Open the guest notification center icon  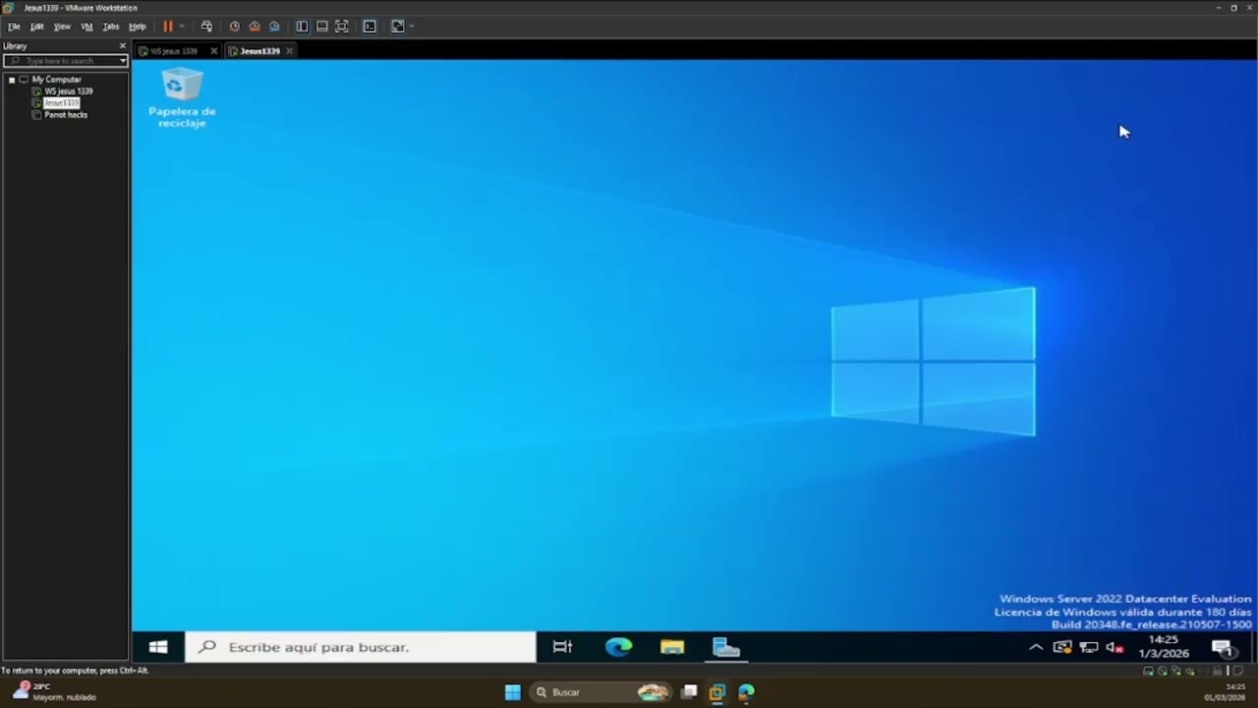click(1223, 647)
